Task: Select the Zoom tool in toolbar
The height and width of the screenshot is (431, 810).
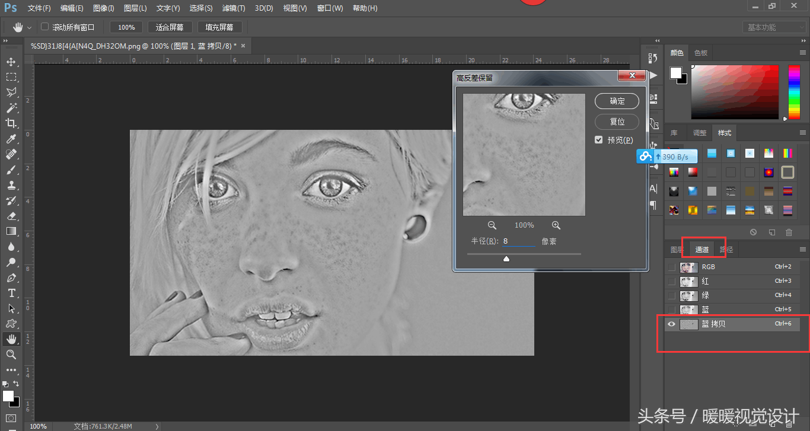Action: tap(11, 355)
